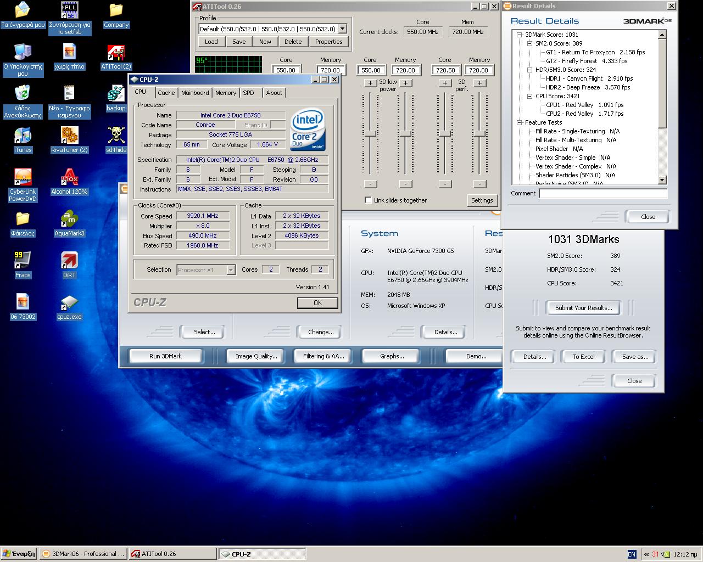Collapse the HDR/SM3.0 Score: 324 node
Image resolution: width=703 pixels, height=562 pixels.
(530, 70)
